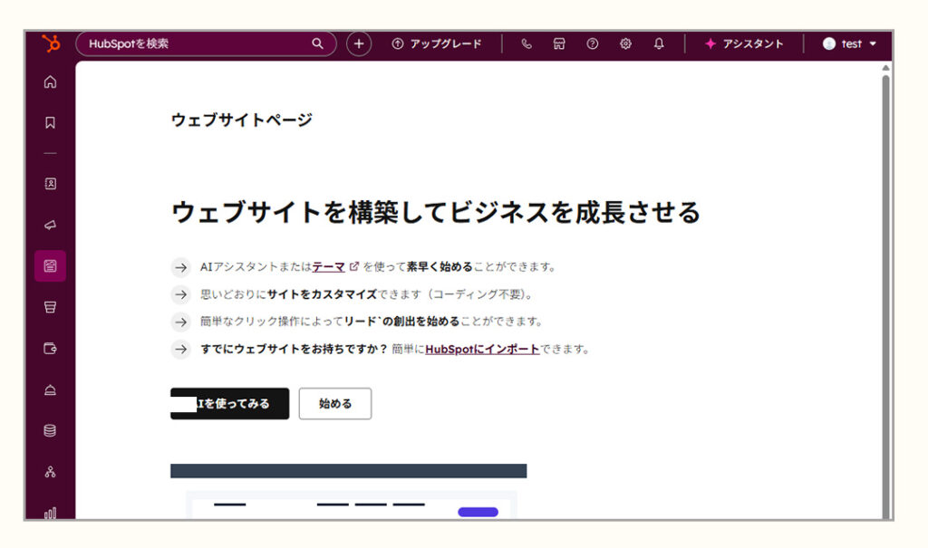Open the Marketplace store icon

(x=559, y=43)
